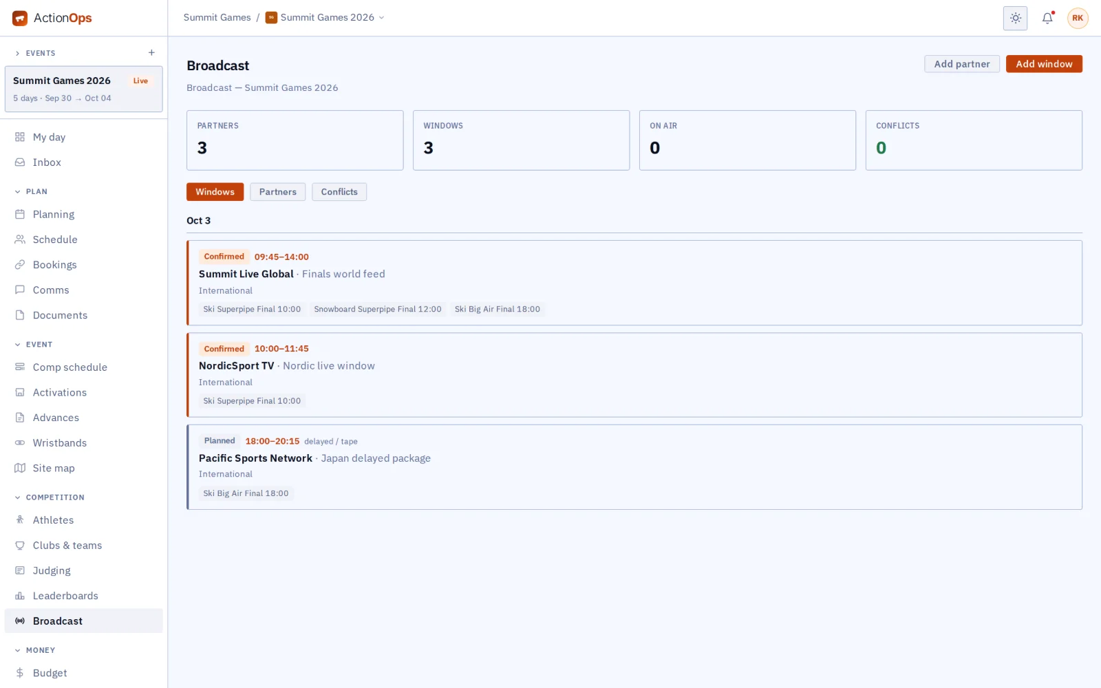Open Leaderboards chart icon
Viewport: 1101px width, 688px height.
(20, 596)
